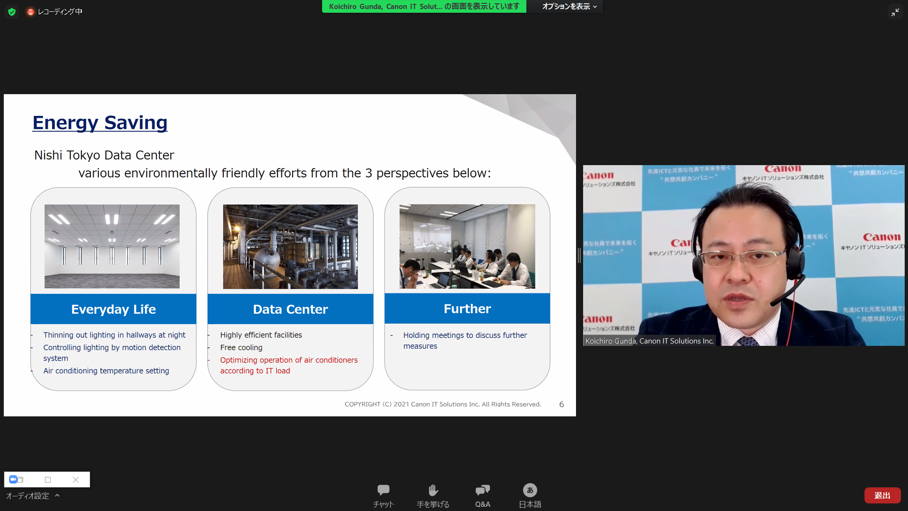Image resolution: width=908 pixels, height=511 pixels.
Task: Click the Further slide heading
Action: click(x=467, y=308)
